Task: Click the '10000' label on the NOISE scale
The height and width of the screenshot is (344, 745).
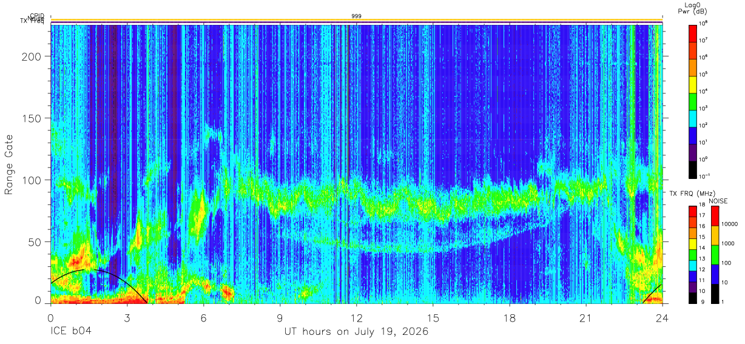Action: point(731,224)
